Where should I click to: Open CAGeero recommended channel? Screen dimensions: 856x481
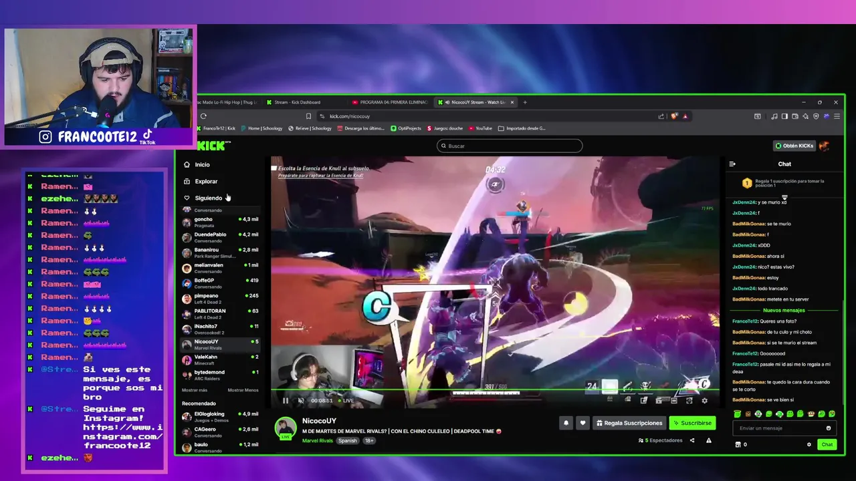point(220,432)
